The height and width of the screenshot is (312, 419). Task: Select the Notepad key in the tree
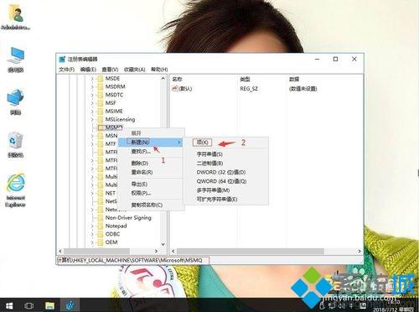(116, 226)
